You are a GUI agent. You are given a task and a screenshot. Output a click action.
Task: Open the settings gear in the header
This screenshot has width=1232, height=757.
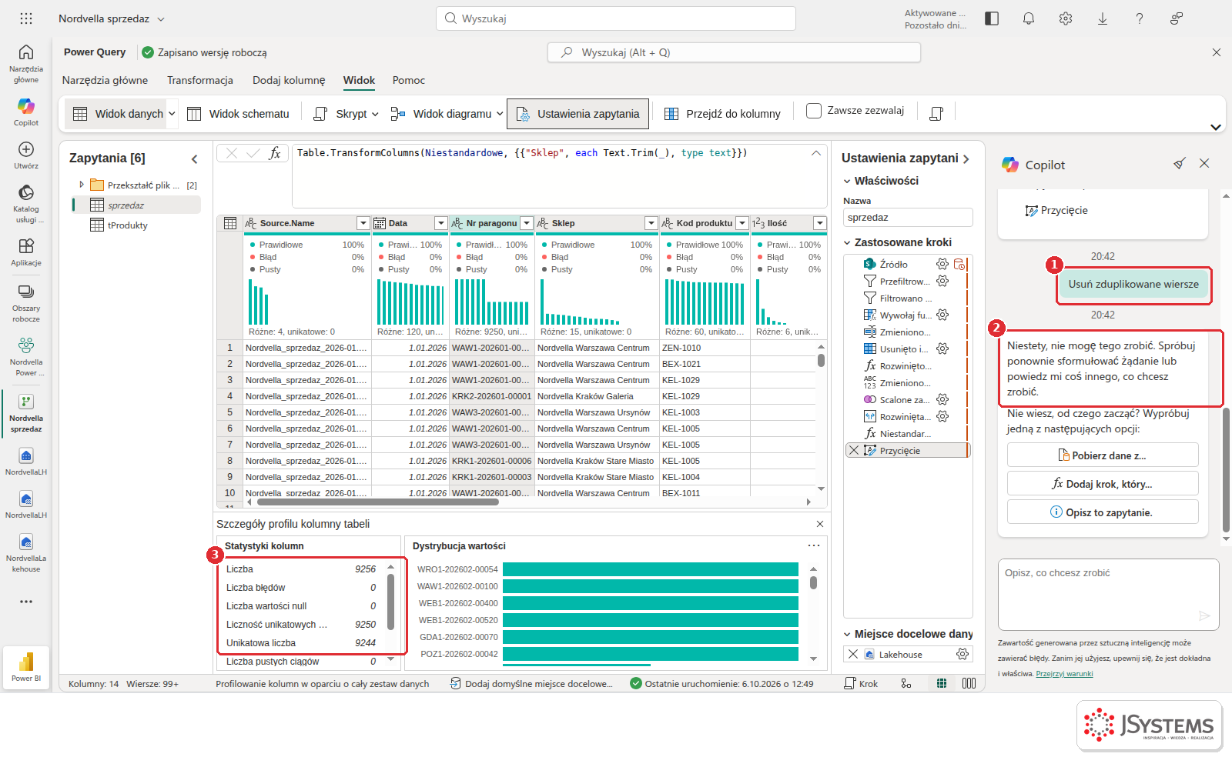(1066, 18)
